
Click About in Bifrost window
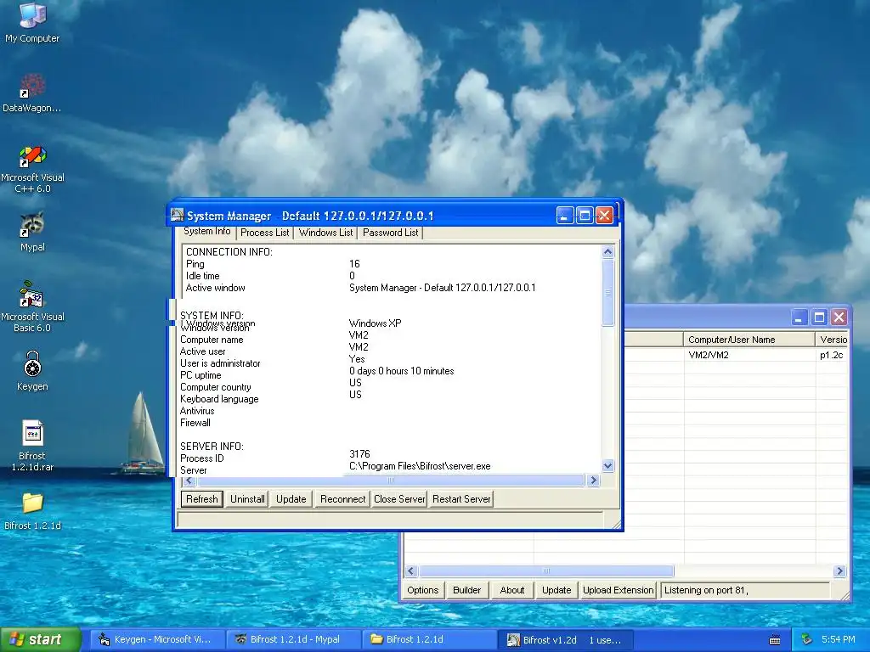[x=512, y=590]
